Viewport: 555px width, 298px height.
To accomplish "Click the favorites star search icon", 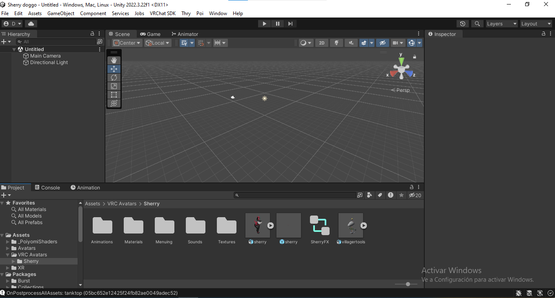I will 401,195.
